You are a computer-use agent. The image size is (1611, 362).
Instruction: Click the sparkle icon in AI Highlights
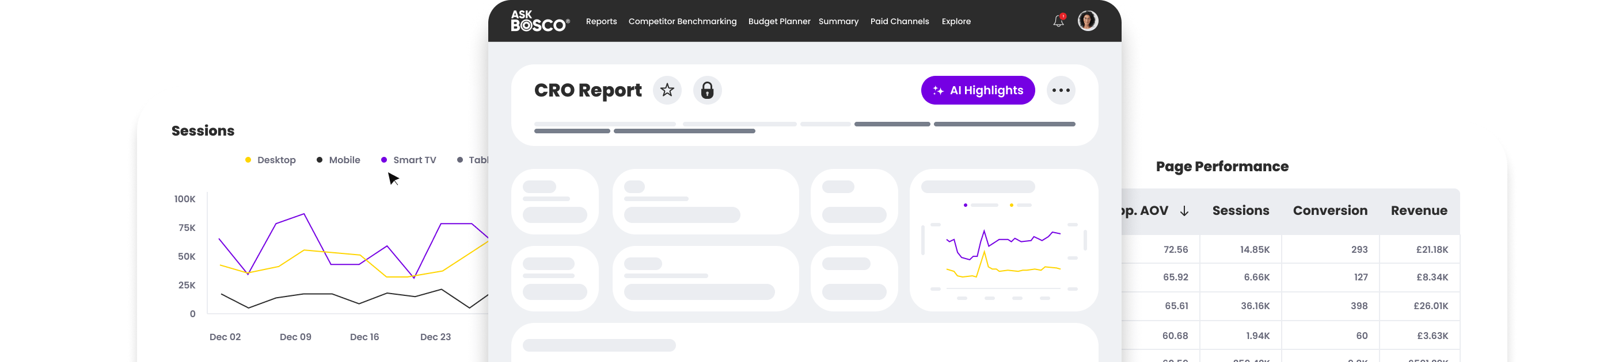(x=938, y=91)
